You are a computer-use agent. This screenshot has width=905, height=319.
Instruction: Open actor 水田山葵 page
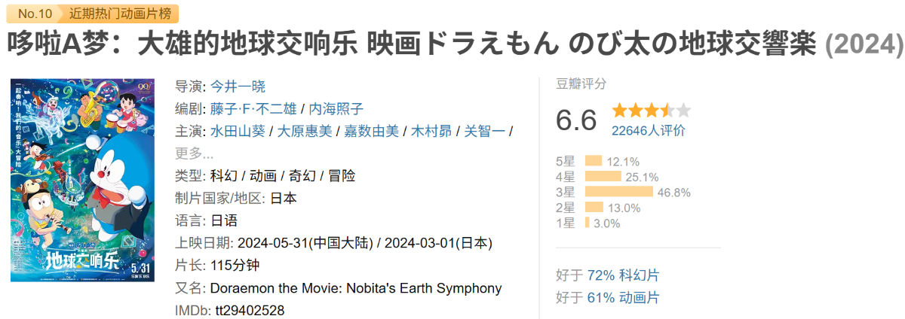(238, 131)
